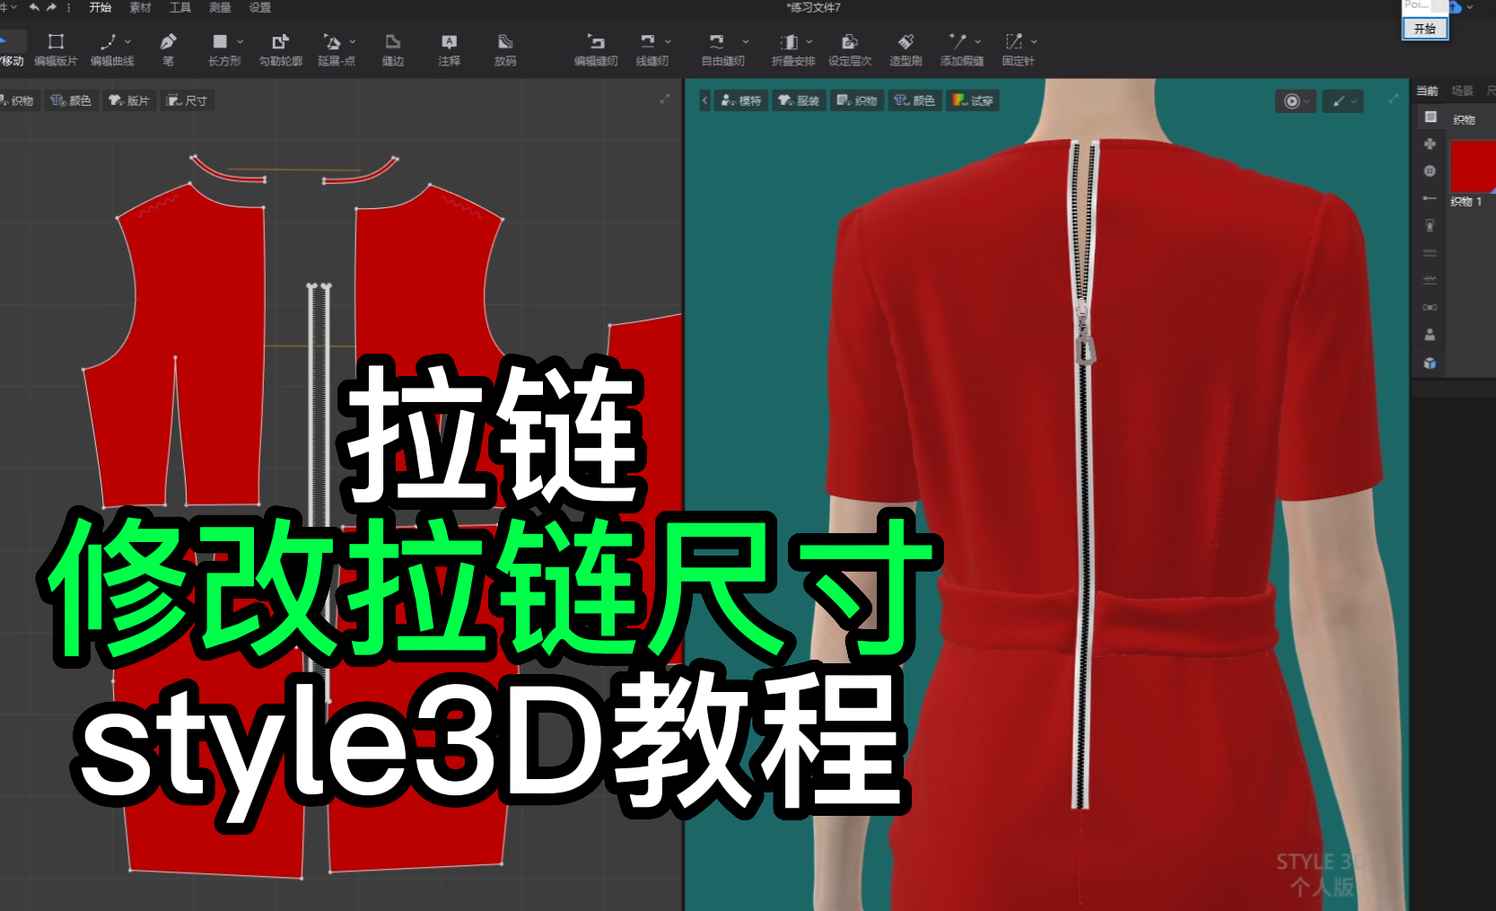Toggle 尺寸 display in 2D window
Screen dimensions: 1496x911
[187, 101]
